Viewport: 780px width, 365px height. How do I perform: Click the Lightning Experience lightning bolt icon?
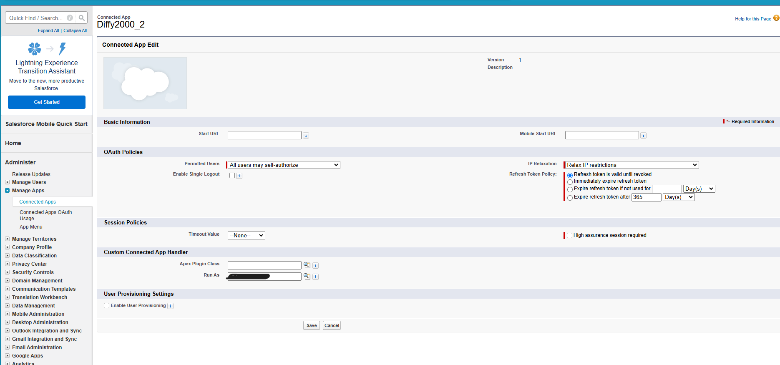(63, 49)
